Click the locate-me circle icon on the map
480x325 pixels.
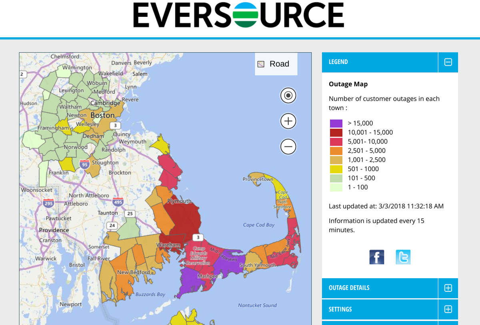[x=288, y=96]
